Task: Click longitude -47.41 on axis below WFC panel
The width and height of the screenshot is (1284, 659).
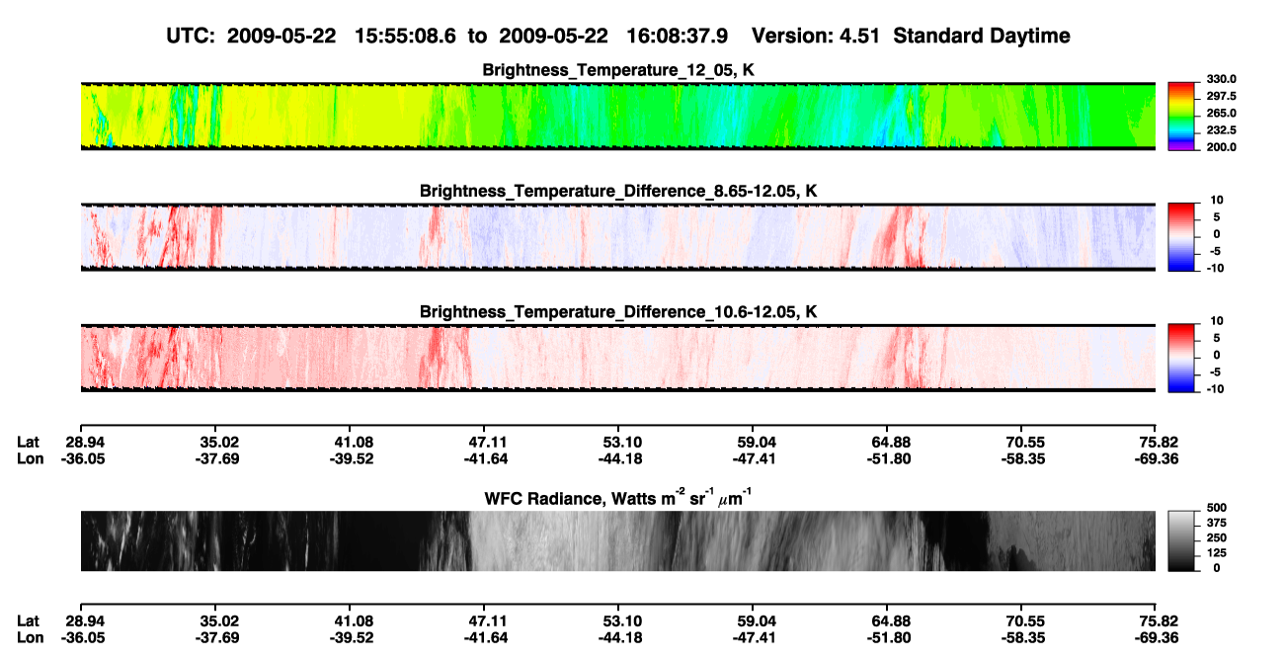Action: click(x=754, y=637)
